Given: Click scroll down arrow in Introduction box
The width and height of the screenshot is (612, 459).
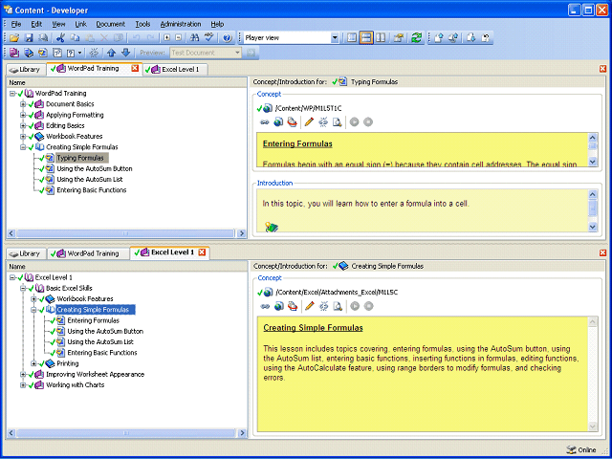Looking at the screenshot, I should 593,227.
